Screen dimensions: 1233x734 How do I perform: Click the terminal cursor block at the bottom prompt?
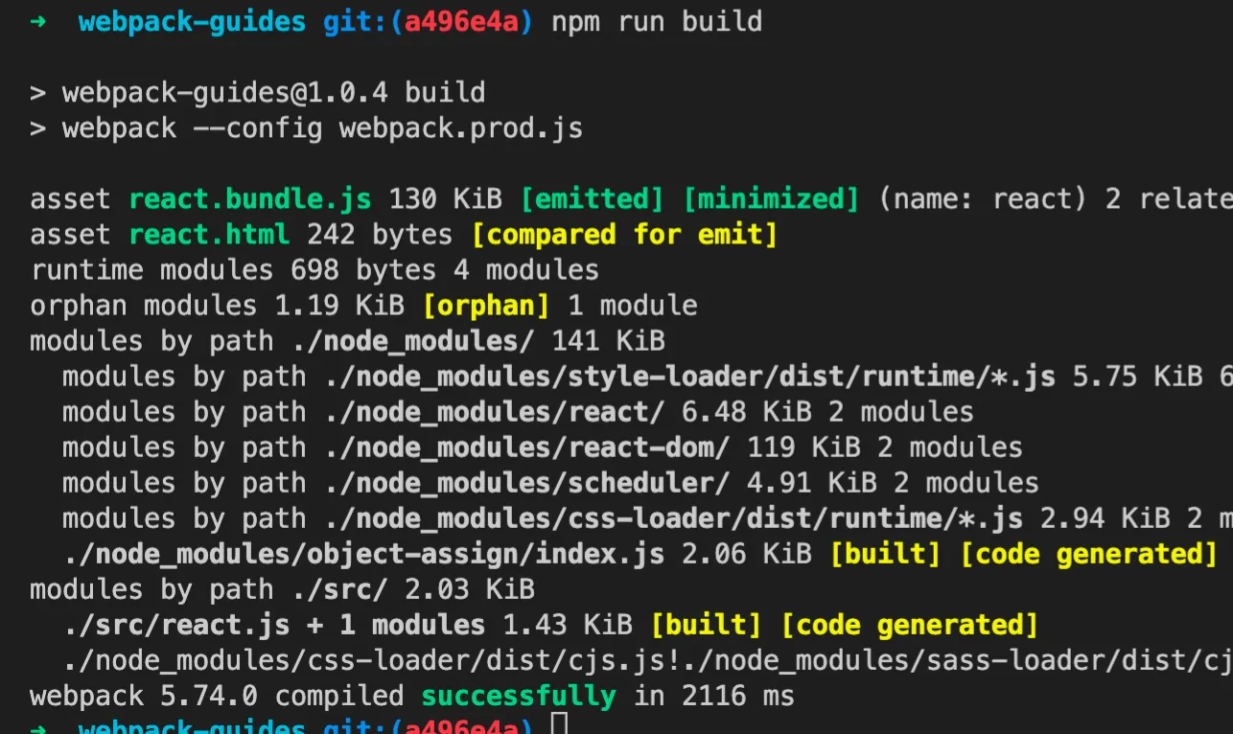[562, 724]
